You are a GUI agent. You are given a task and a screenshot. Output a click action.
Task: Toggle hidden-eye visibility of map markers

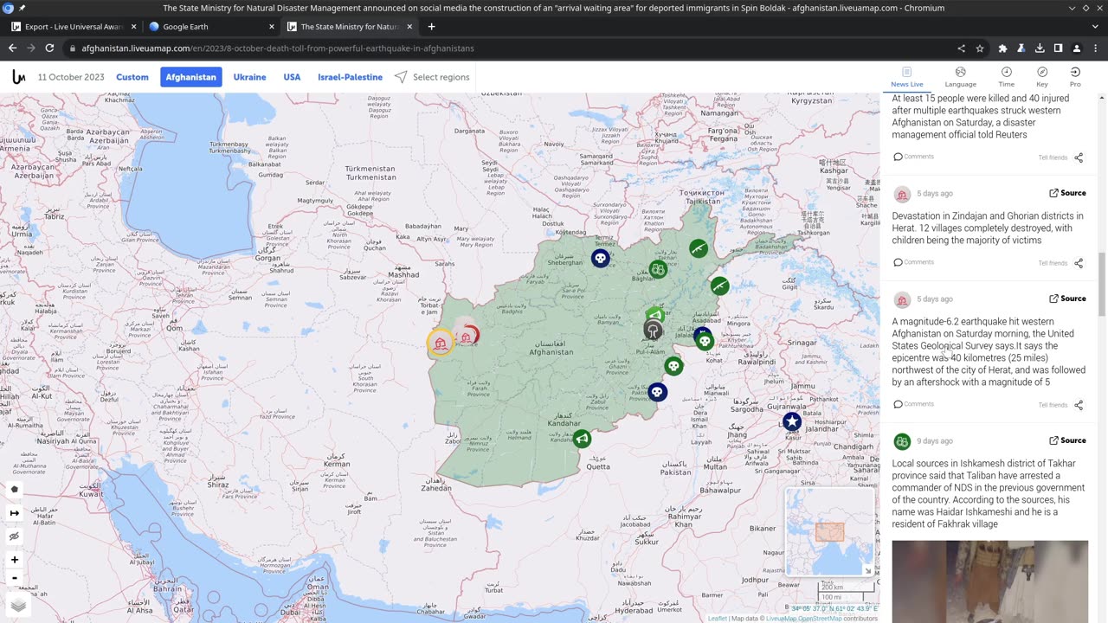(x=15, y=536)
